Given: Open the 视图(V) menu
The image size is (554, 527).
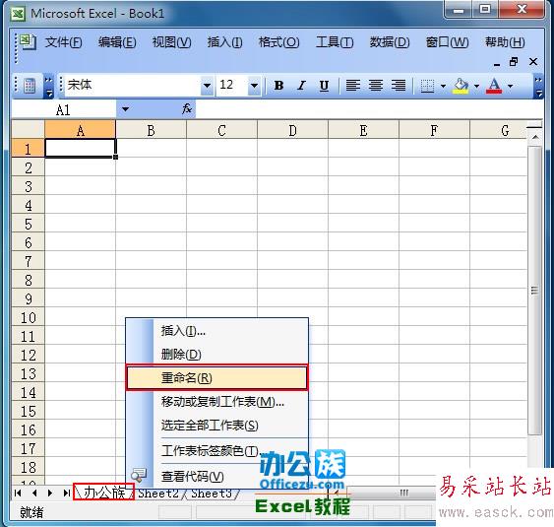Looking at the screenshot, I should pos(172,42).
